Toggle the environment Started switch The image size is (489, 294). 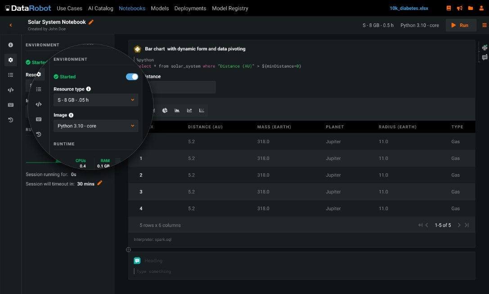click(132, 77)
